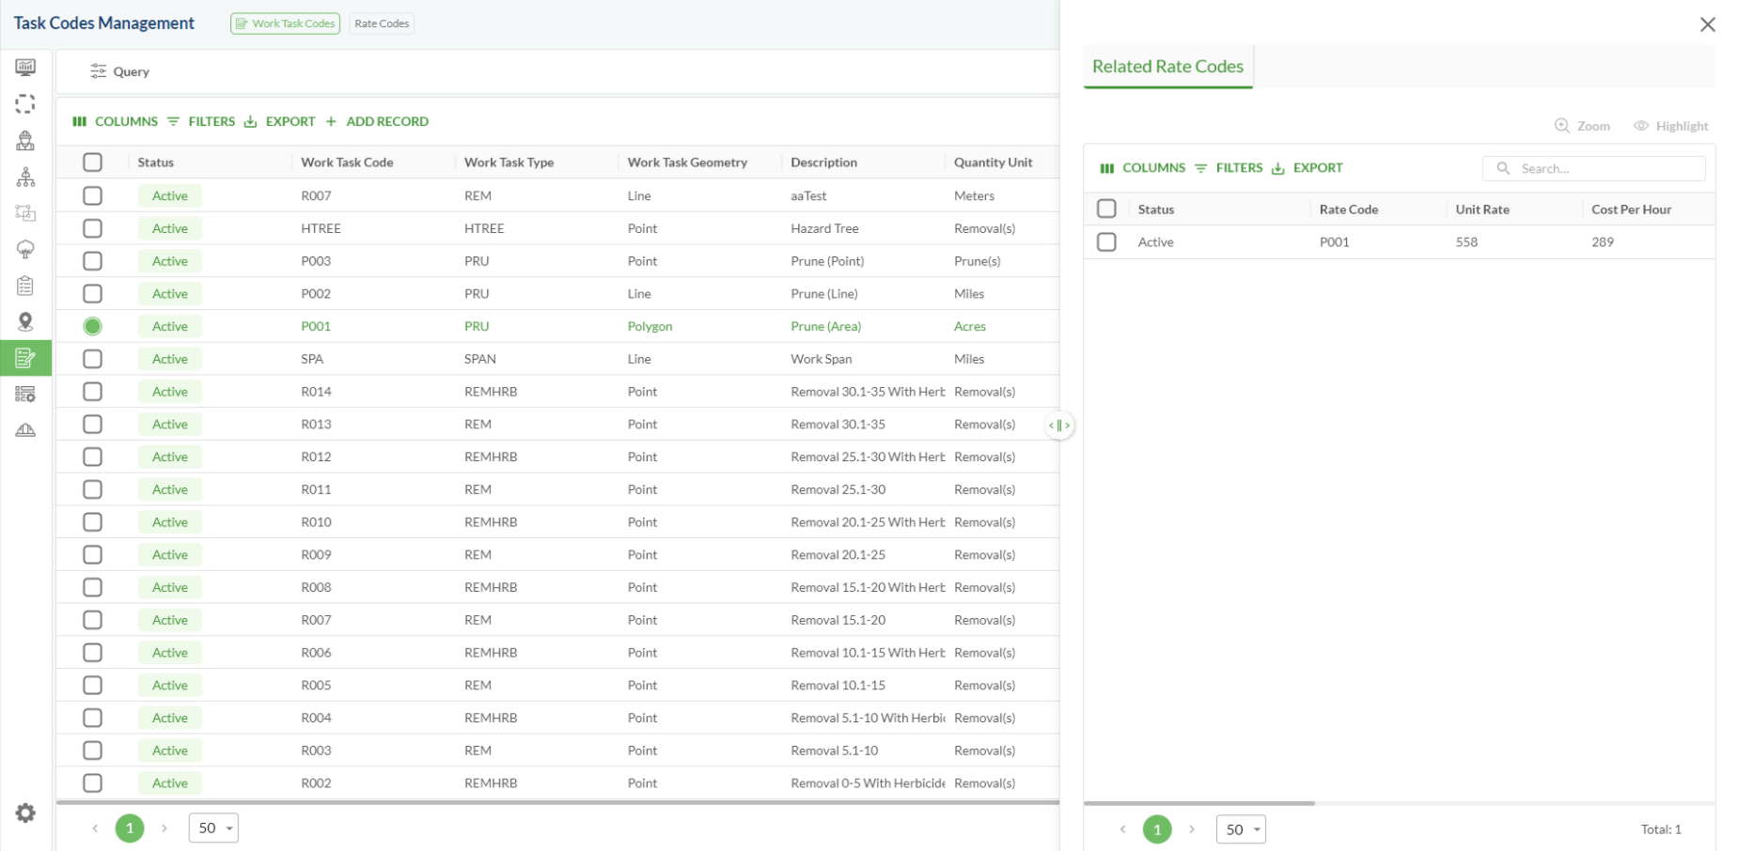Open the hierarchy org chart sidebar icon
Screen dimensions: 1737x851
click(x=25, y=177)
